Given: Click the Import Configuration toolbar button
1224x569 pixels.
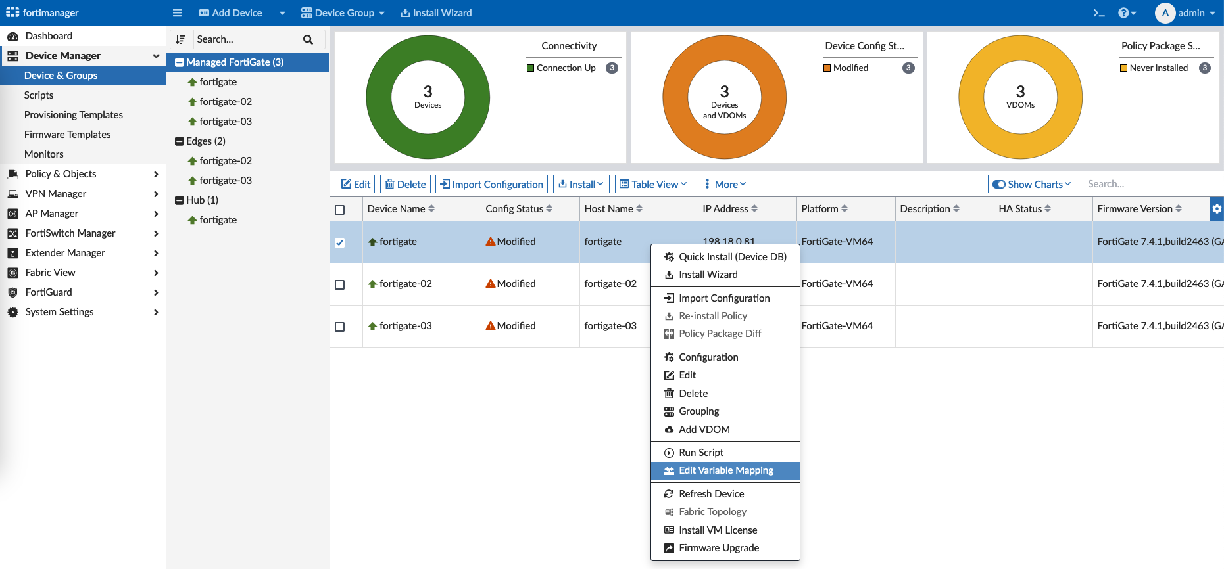Looking at the screenshot, I should 491,184.
